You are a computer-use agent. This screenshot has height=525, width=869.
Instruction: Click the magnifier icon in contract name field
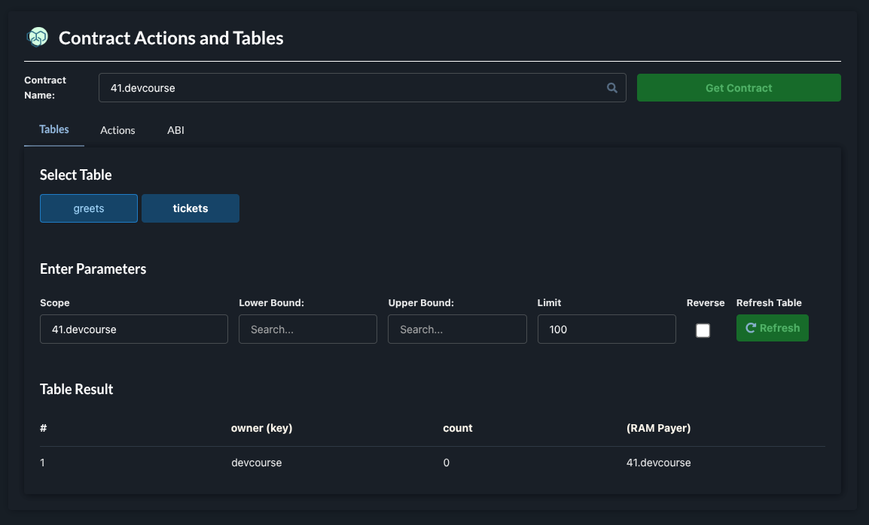pyautogui.click(x=612, y=88)
